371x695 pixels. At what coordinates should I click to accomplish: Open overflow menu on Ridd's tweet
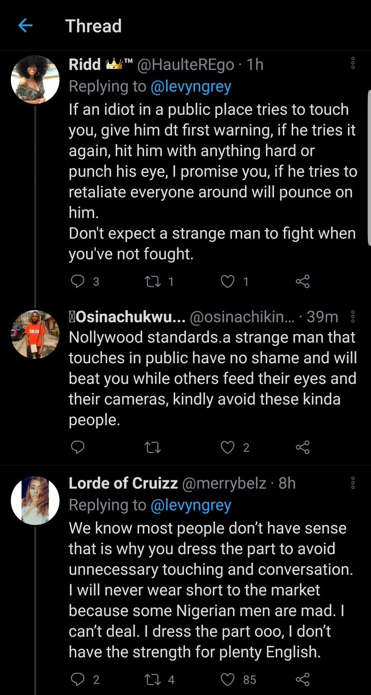point(353,63)
